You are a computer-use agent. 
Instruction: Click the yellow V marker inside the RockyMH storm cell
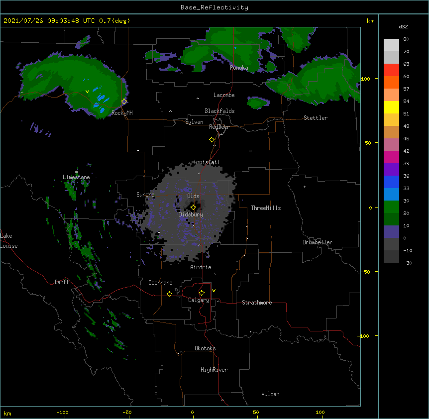(87, 92)
